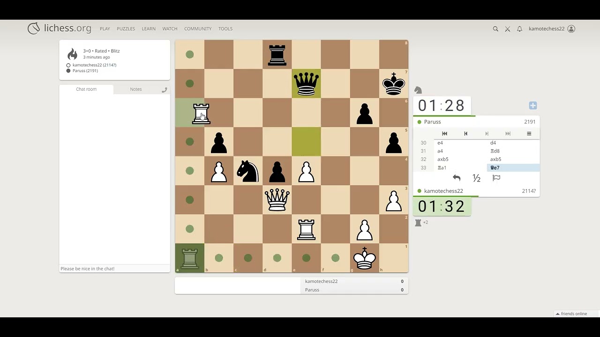Click the white pawn on g2
This screenshot has width=600, height=337.
tap(365, 229)
